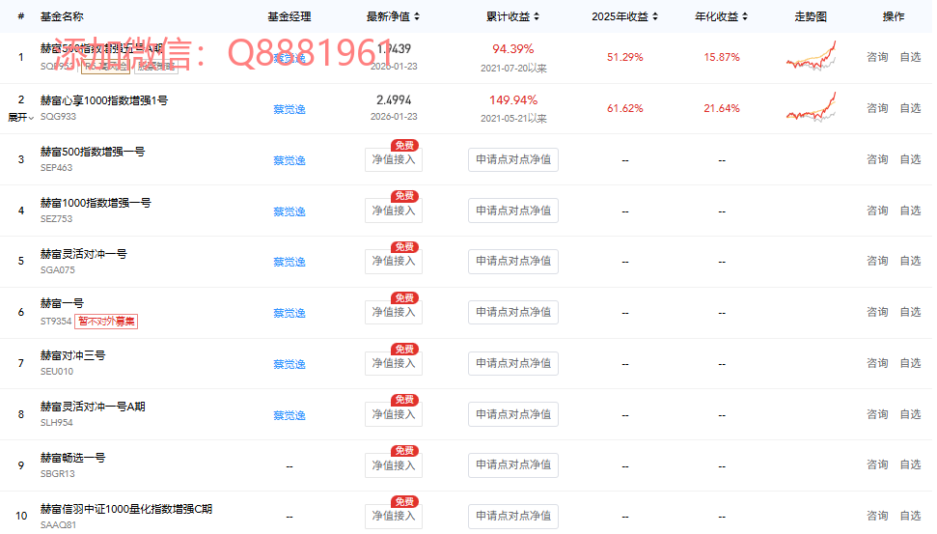The image size is (937, 534).
Task: Open trend chart thumbnail for 赫富心享1000指数增强1号
Action: pyautogui.click(x=811, y=107)
